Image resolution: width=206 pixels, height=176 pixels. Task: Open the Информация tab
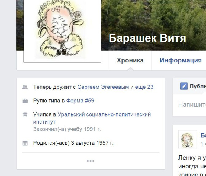click(x=181, y=60)
